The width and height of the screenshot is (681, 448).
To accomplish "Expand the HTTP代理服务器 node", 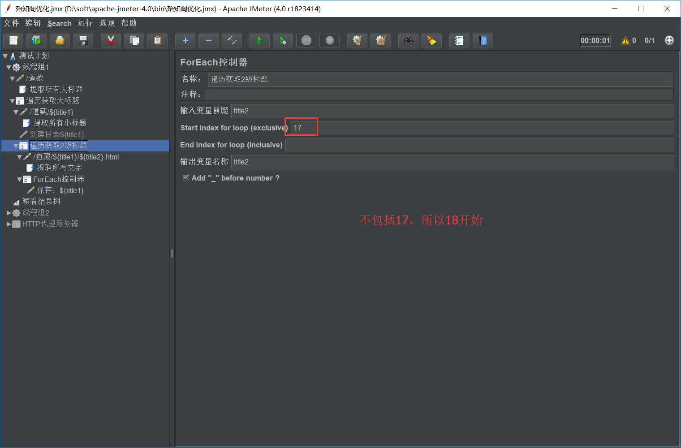I will [9, 224].
